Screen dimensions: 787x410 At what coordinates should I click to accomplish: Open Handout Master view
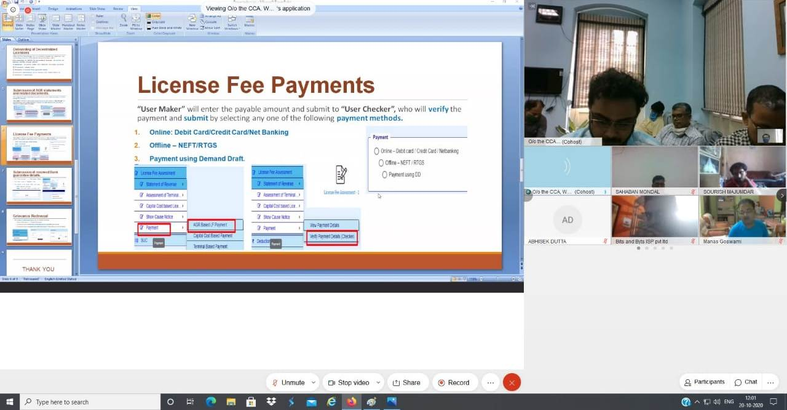pyautogui.click(x=68, y=22)
